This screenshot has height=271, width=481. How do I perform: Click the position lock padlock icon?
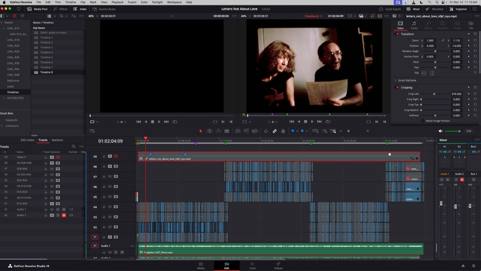(283, 131)
